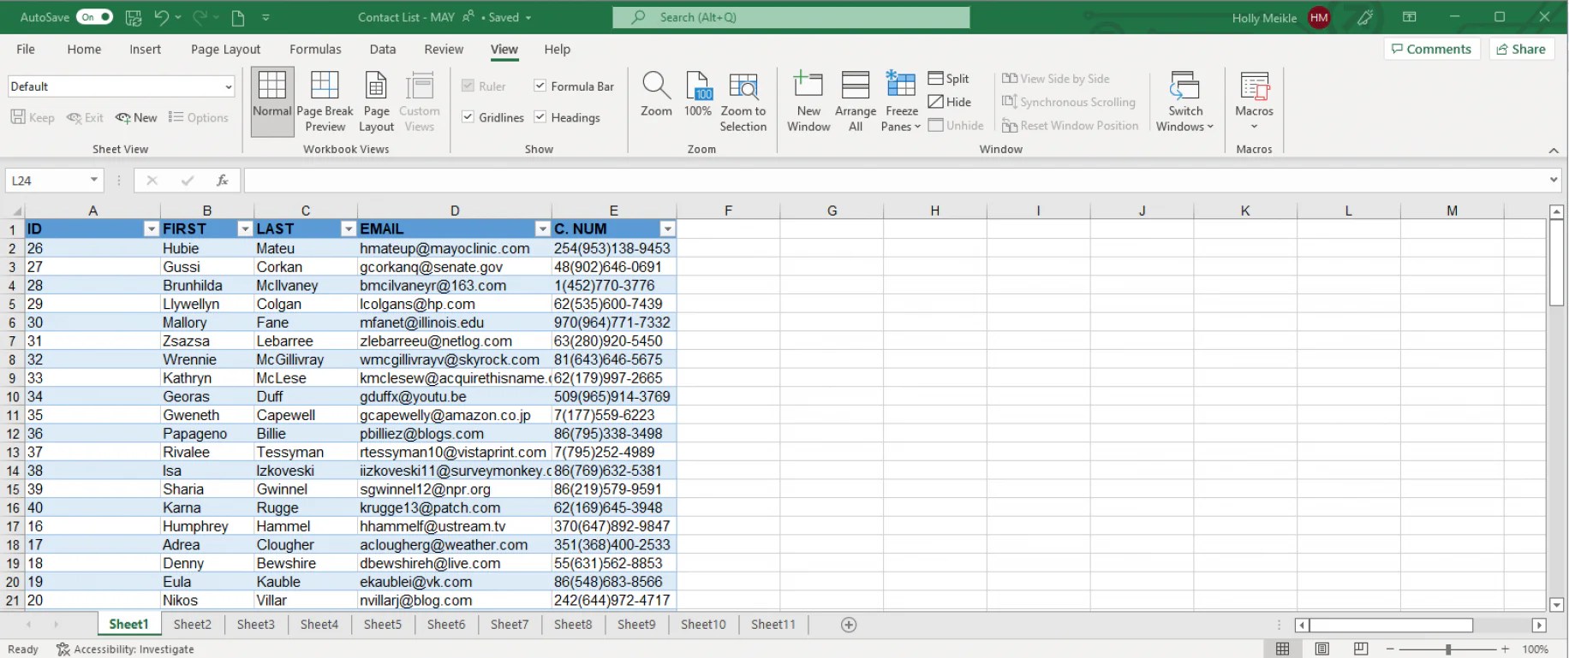Click Select All corner triangle
Screen dimensions: 1569x658
(15, 210)
